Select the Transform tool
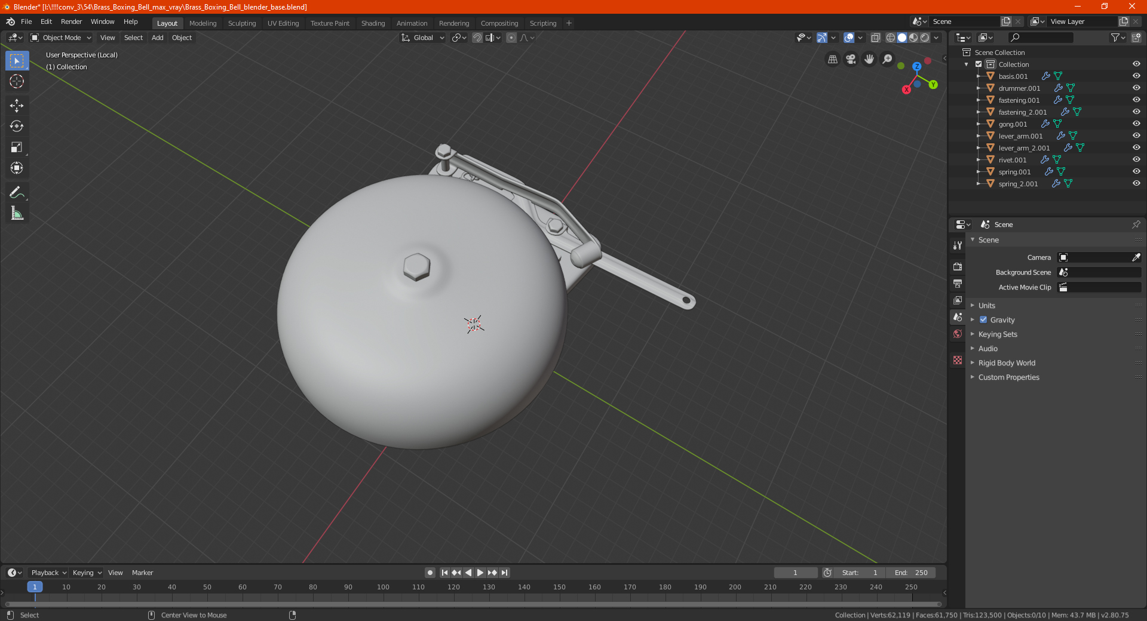The image size is (1147, 621). pyautogui.click(x=17, y=168)
